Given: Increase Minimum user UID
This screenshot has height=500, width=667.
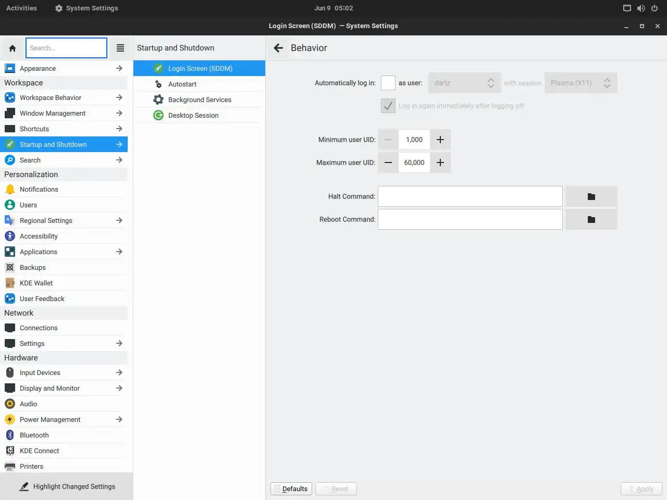Looking at the screenshot, I should [440, 140].
